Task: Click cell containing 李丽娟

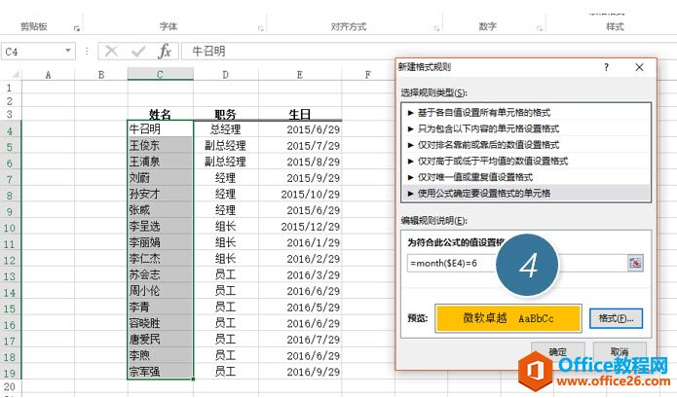Action: click(160, 242)
